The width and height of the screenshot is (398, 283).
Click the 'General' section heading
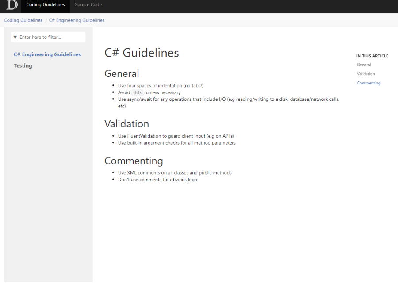122,73
